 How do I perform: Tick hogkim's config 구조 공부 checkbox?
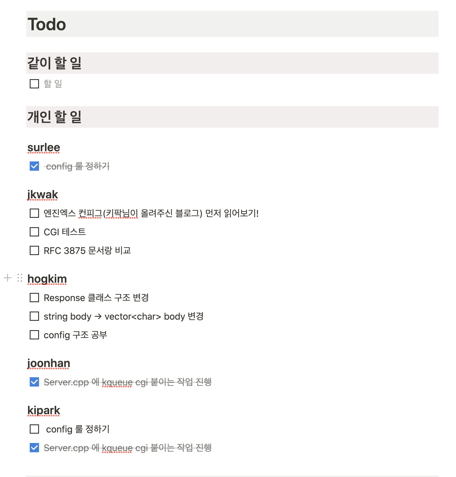[34, 335]
